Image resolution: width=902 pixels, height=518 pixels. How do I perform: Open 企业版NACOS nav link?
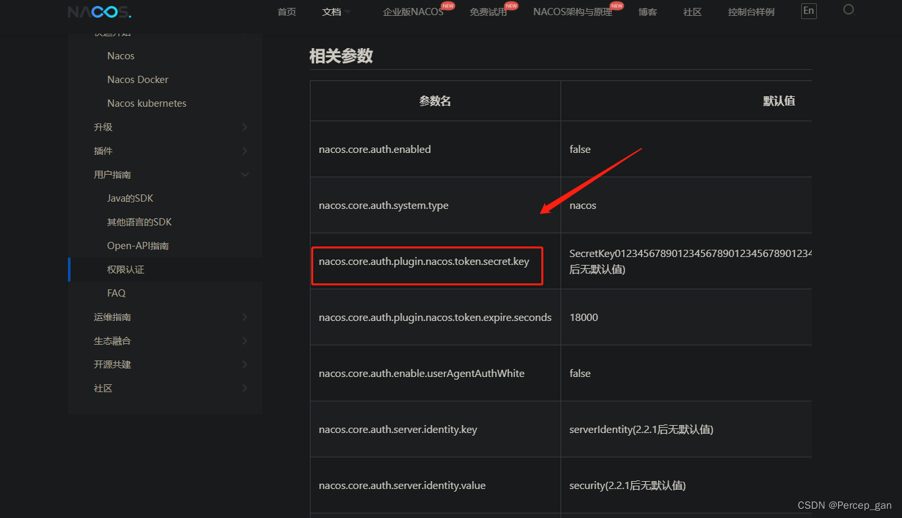coord(413,12)
